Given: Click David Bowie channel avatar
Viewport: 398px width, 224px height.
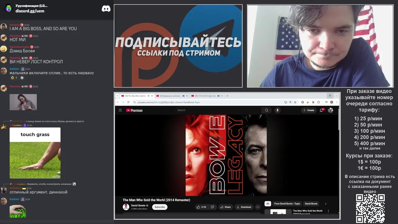Looking at the screenshot, I should 126,207.
